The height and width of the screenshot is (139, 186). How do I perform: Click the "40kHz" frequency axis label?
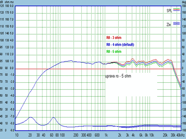click(180, 135)
